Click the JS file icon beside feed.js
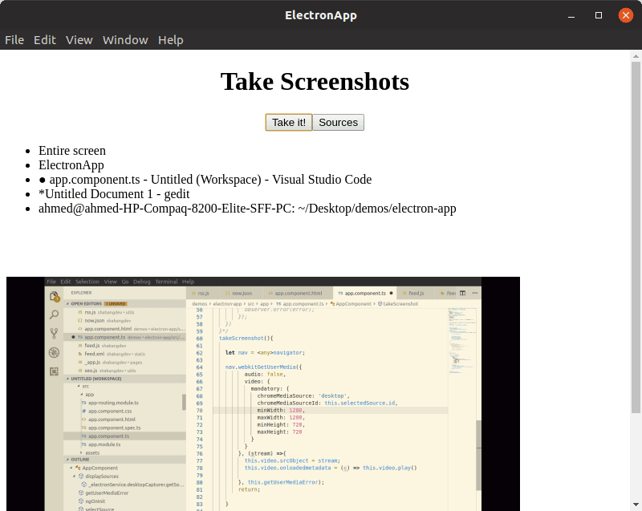Image resolution: width=642 pixels, height=511 pixels. pyautogui.click(x=79, y=345)
